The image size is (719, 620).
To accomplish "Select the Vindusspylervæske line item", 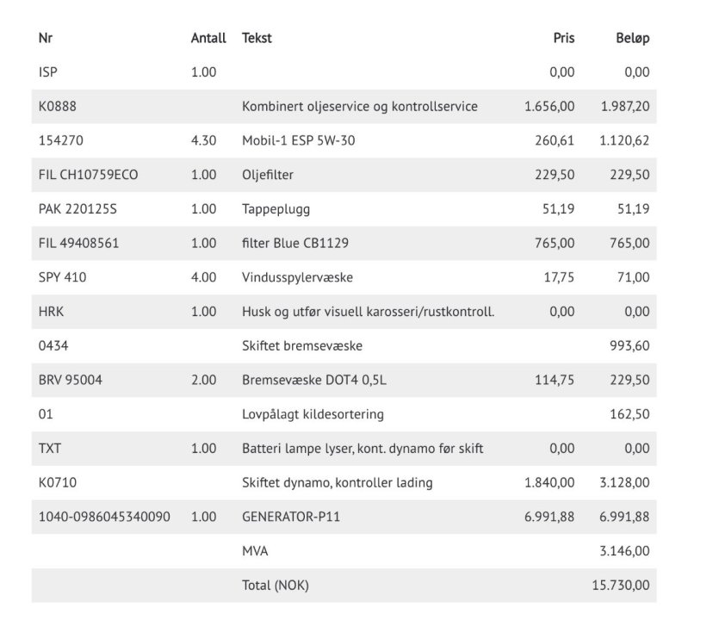I will click(x=298, y=277).
